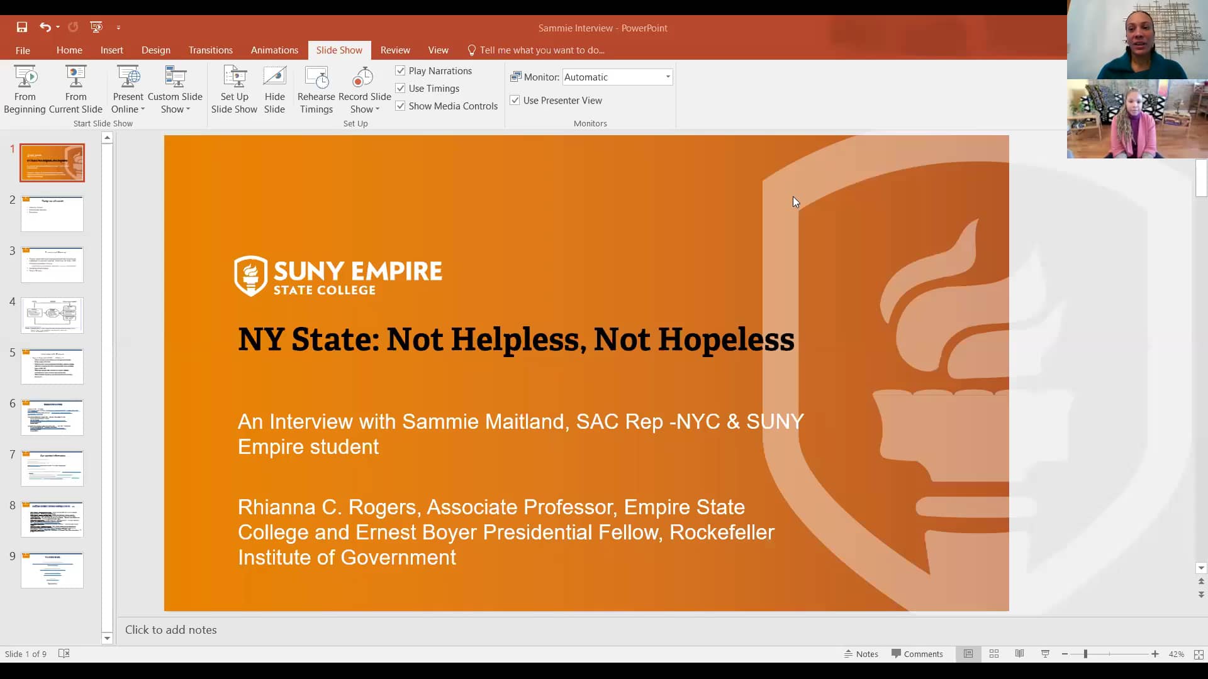The width and height of the screenshot is (1208, 679).
Task: Click the Redo icon in title bar
Action: point(73,27)
